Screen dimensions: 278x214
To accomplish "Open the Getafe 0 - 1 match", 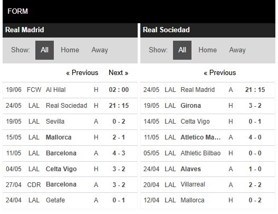I will click(70, 200).
